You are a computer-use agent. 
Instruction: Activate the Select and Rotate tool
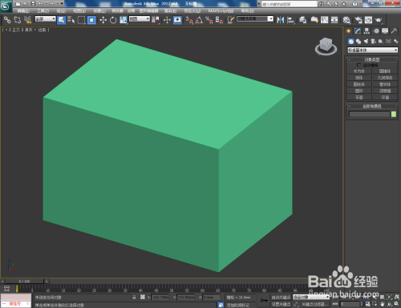click(x=113, y=20)
